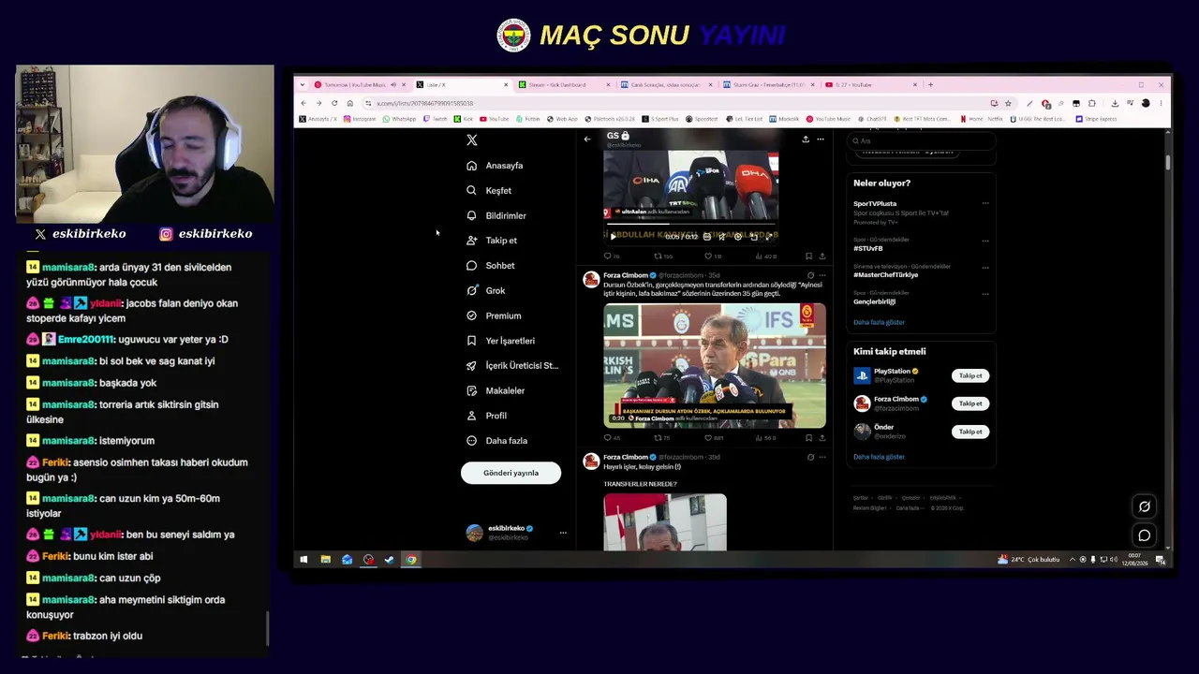The width and height of the screenshot is (1199, 674).
Task: Open eskibirkeko account options menu
Action: pos(563,533)
